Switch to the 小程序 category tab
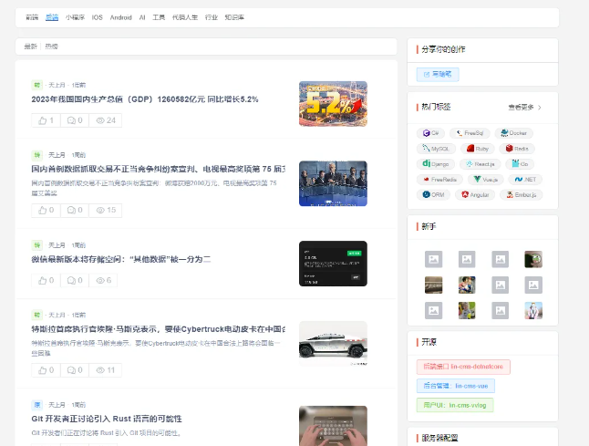The height and width of the screenshot is (446, 589). pos(75,17)
